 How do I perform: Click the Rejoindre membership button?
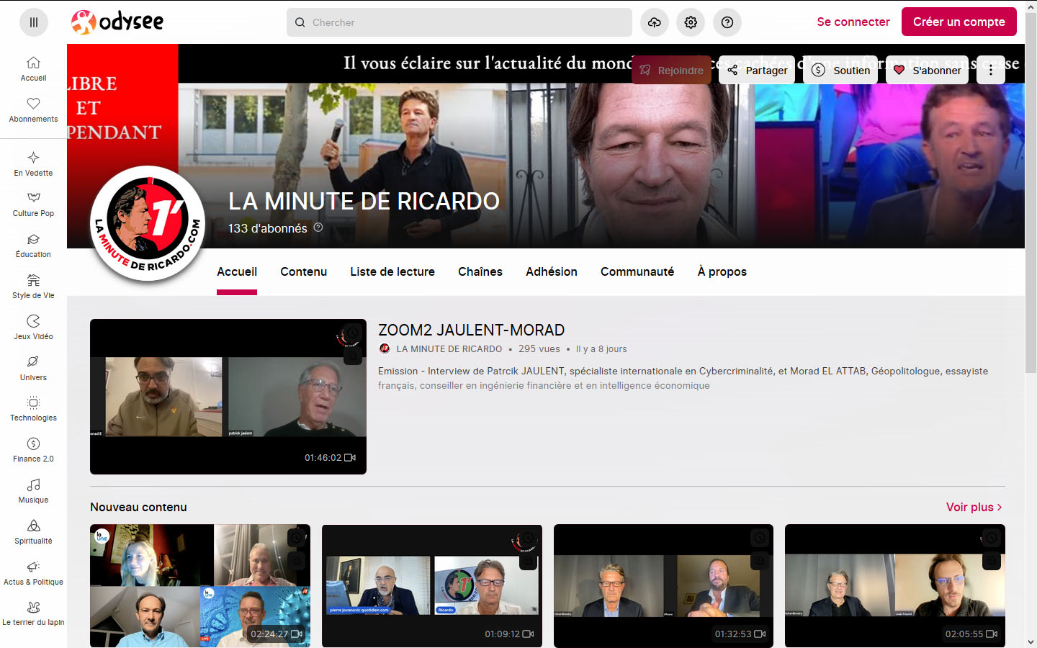pyautogui.click(x=671, y=70)
